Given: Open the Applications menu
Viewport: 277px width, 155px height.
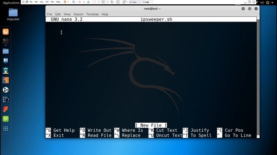Looking at the screenshot, I should click(11, 3).
